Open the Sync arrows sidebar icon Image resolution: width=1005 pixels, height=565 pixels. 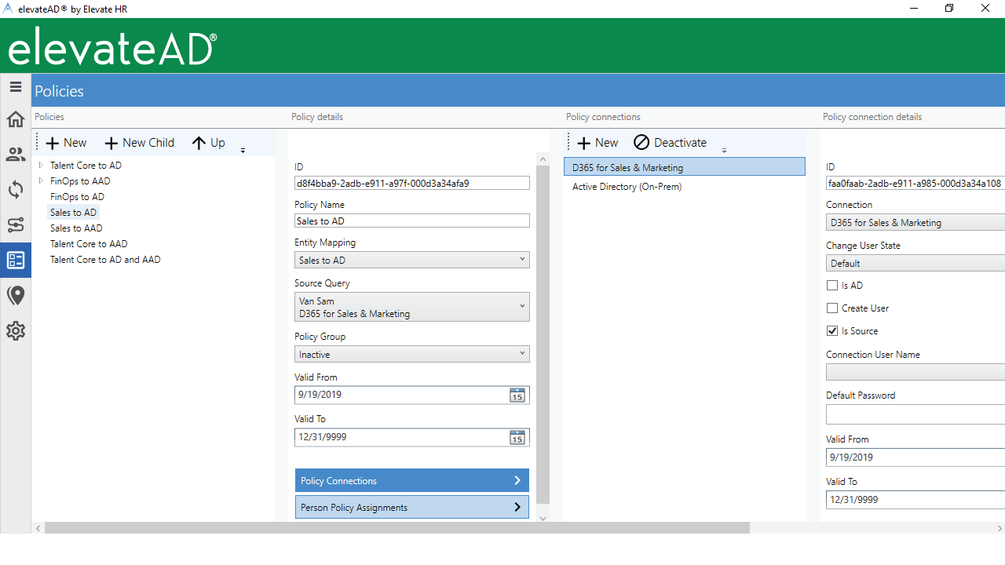(x=16, y=190)
